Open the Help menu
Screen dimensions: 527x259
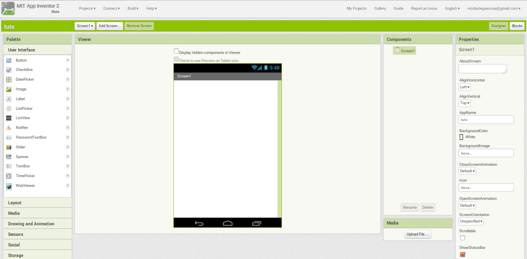pos(151,9)
